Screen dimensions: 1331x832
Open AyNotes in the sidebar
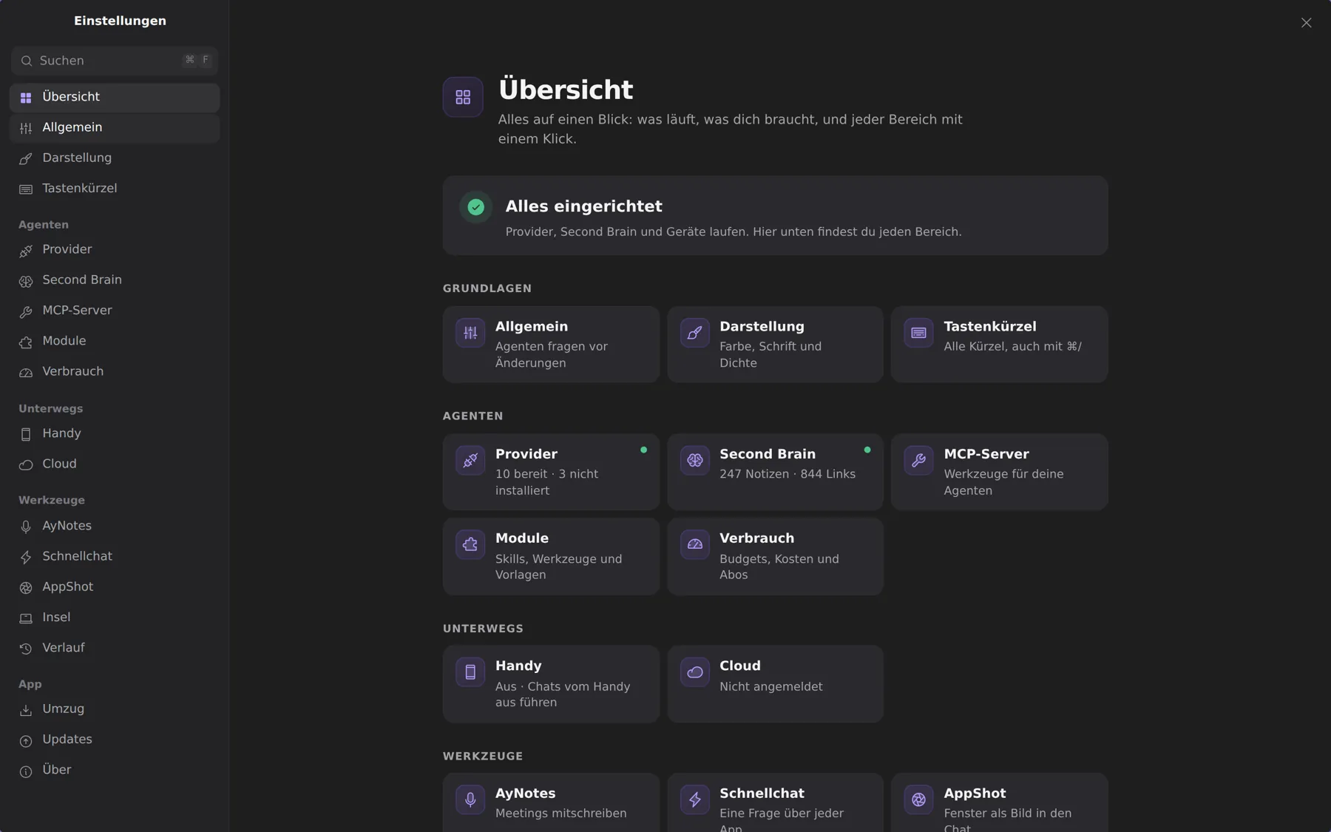[115, 526]
